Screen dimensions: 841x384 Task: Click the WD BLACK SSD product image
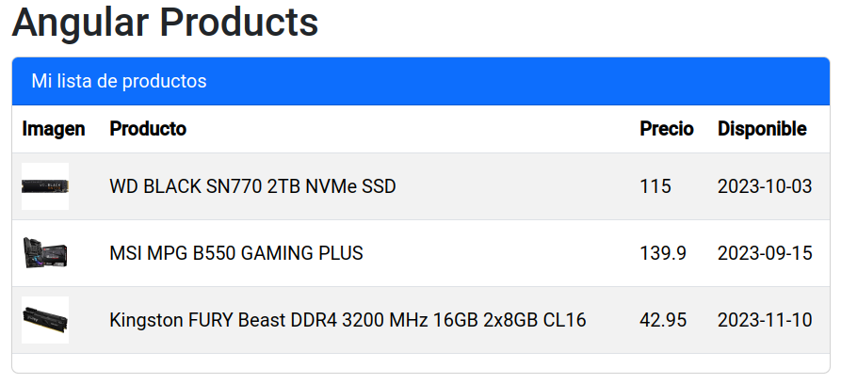click(x=45, y=186)
